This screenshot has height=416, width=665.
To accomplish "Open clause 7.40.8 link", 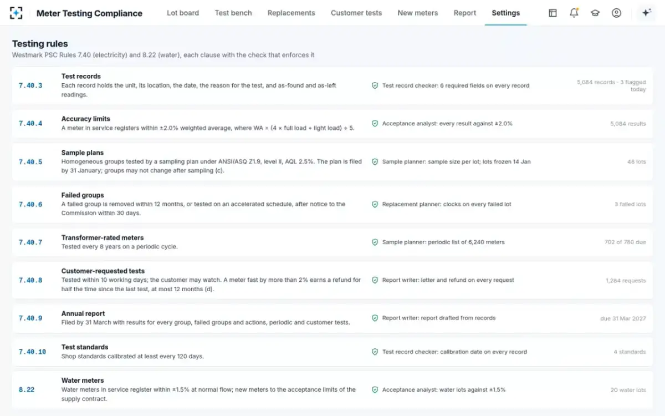I will (30, 280).
